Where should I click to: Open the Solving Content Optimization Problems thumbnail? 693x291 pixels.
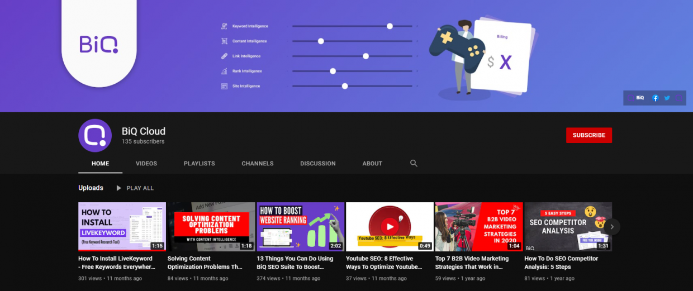pyautogui.click(x=211, y=226)
